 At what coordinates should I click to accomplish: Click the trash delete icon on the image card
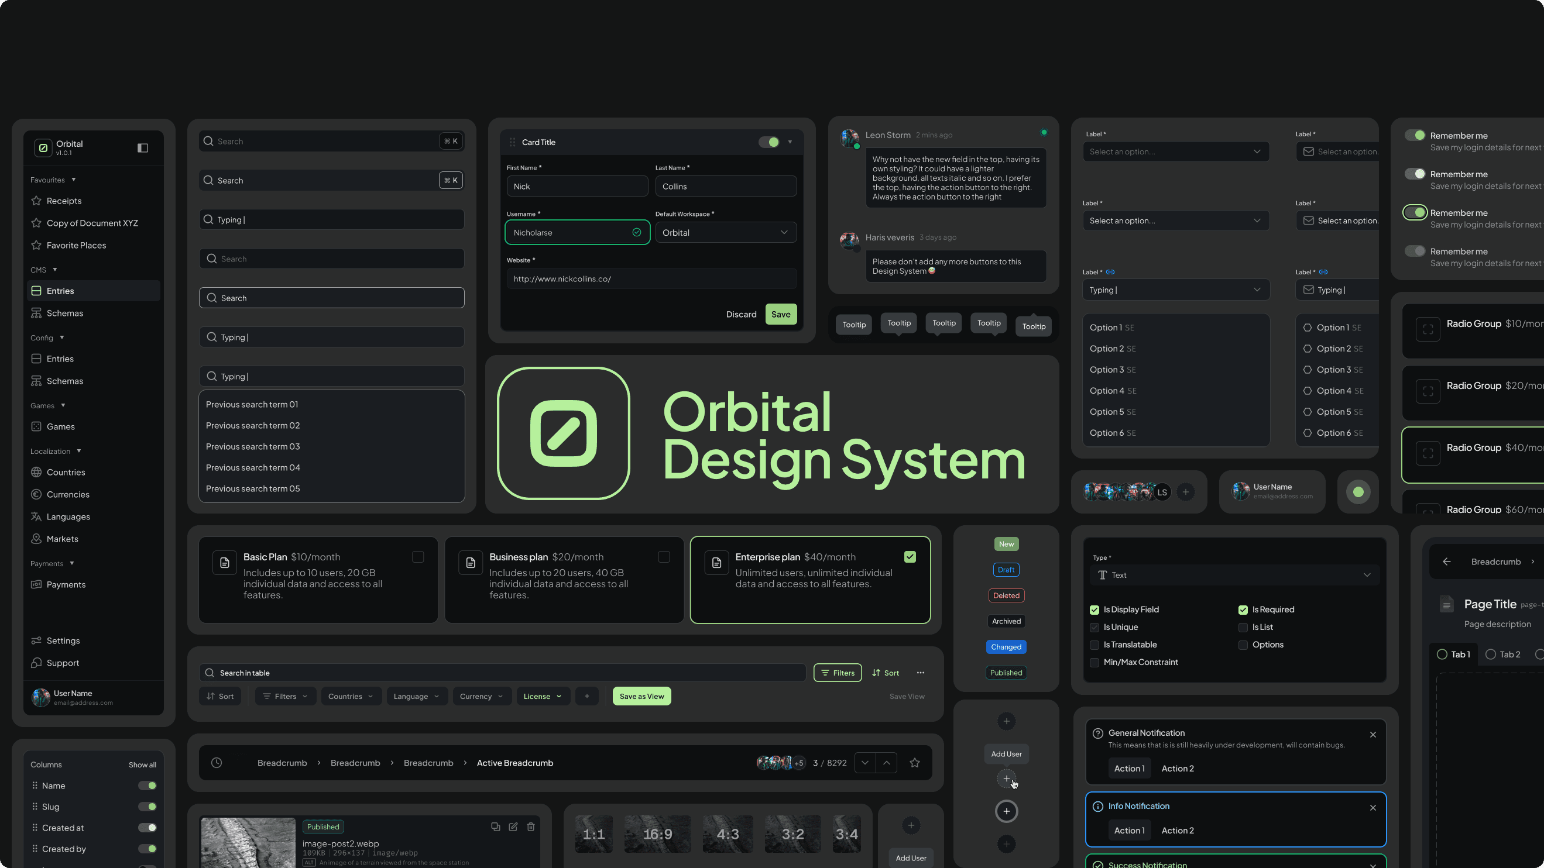coord(531,826)
